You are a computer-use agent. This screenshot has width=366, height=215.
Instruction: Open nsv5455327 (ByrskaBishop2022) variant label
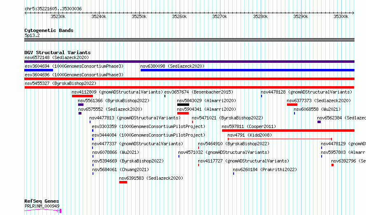pos(60,83)
